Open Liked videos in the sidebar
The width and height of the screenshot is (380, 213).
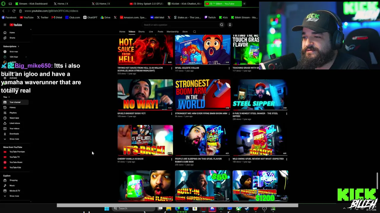click(x=15, y=123)
